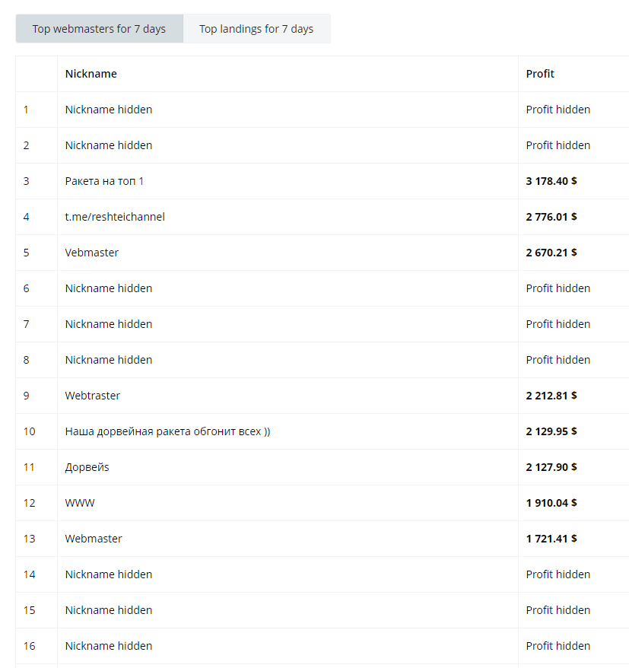
Task: Open the t.me/reshteichannel nickname entry
Action: (115, 217)
